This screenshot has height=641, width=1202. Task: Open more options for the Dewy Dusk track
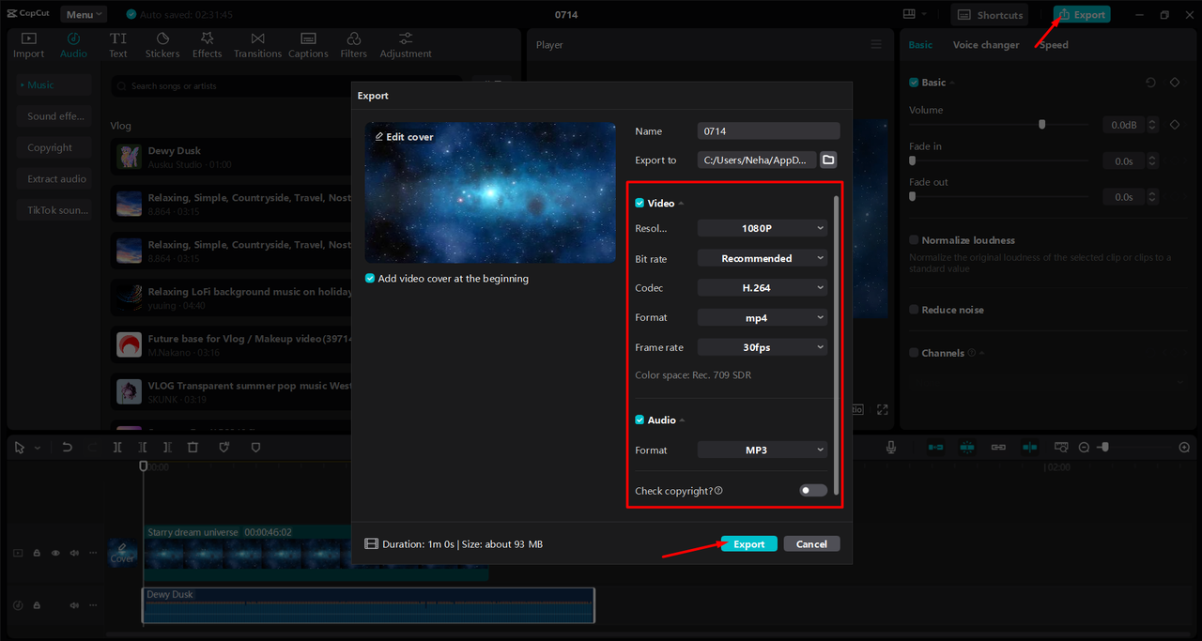click(x=93, y=606)
